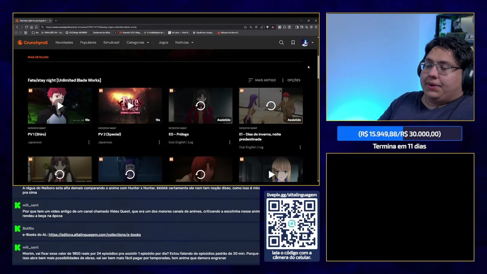Play the PV 1 (Shiro) thumbnail

pos(60,106)
